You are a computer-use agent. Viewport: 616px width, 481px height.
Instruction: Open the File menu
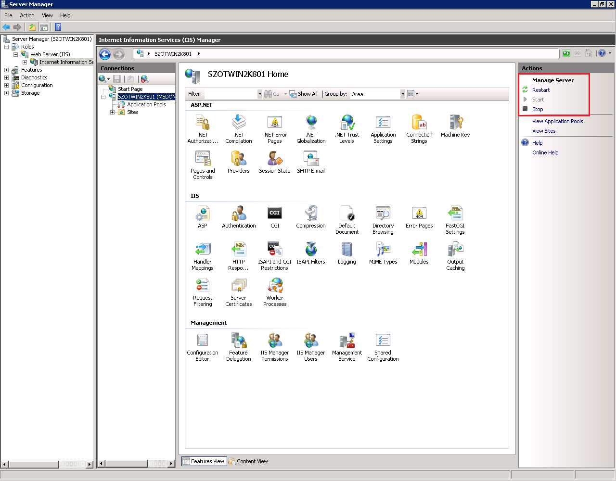tap(8, 15)
